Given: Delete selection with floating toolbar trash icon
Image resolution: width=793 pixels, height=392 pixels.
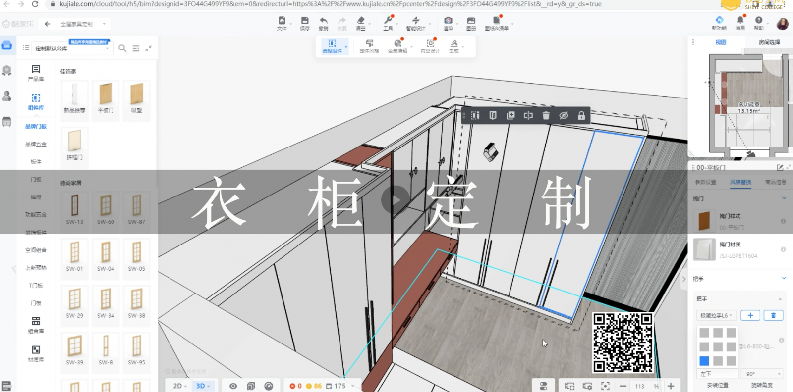Looking at the screenshot, I should [546, 115].
